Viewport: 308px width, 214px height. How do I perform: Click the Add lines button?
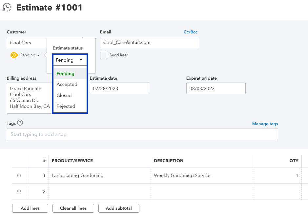[x=30, y=208]
